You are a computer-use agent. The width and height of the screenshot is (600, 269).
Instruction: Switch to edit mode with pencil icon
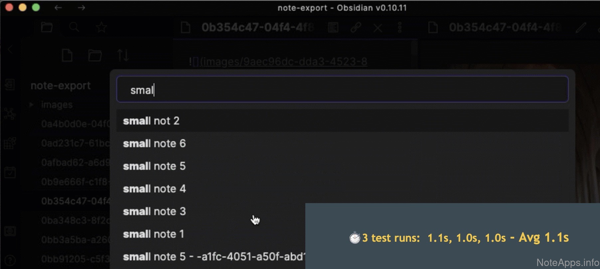(581, 27)
